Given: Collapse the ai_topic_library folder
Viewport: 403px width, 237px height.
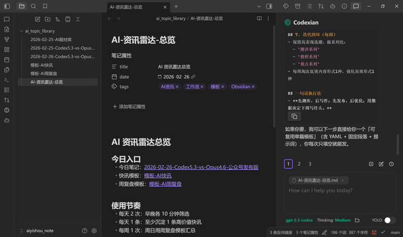Looking at the screenshot, I should tap(21, 31).
